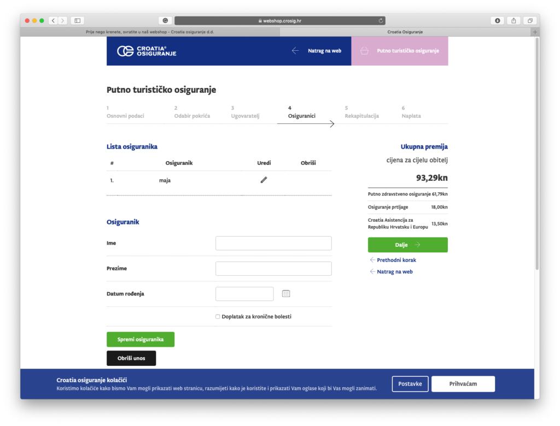Show all tabs overview icon
Image resolution: width=560 pixels, height=426 pixels.
pyautogui.click(x=529, y=21)
